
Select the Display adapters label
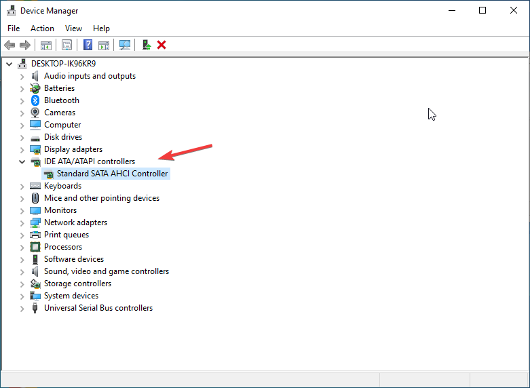73,149
